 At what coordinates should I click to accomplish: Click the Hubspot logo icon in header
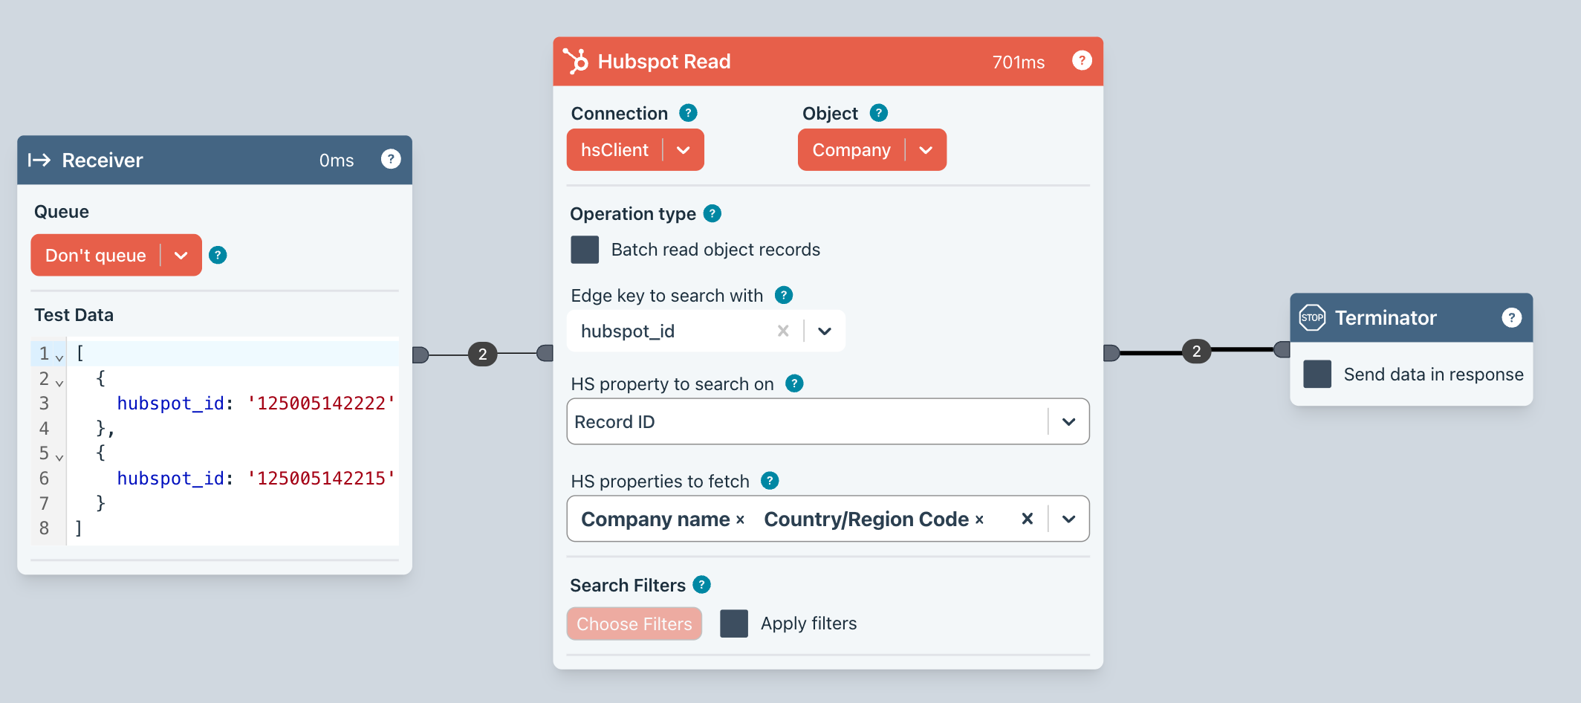click(576, 61)
